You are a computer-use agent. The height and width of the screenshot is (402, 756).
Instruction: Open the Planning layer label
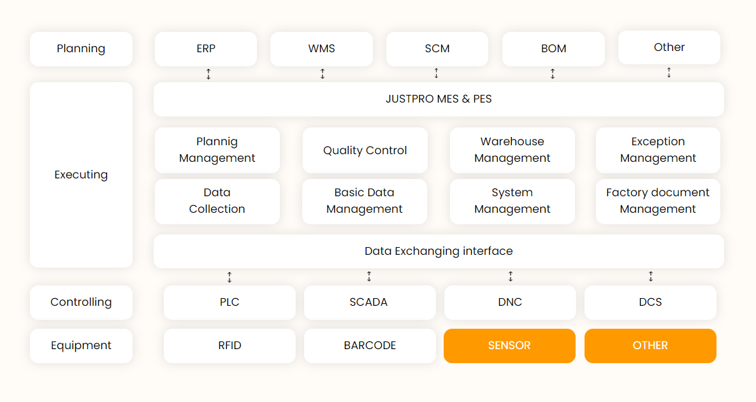81,49
